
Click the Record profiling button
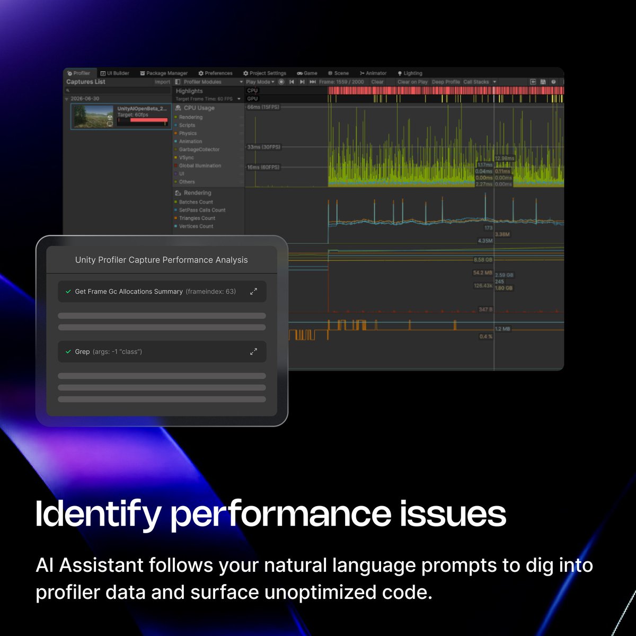(281, 82)
